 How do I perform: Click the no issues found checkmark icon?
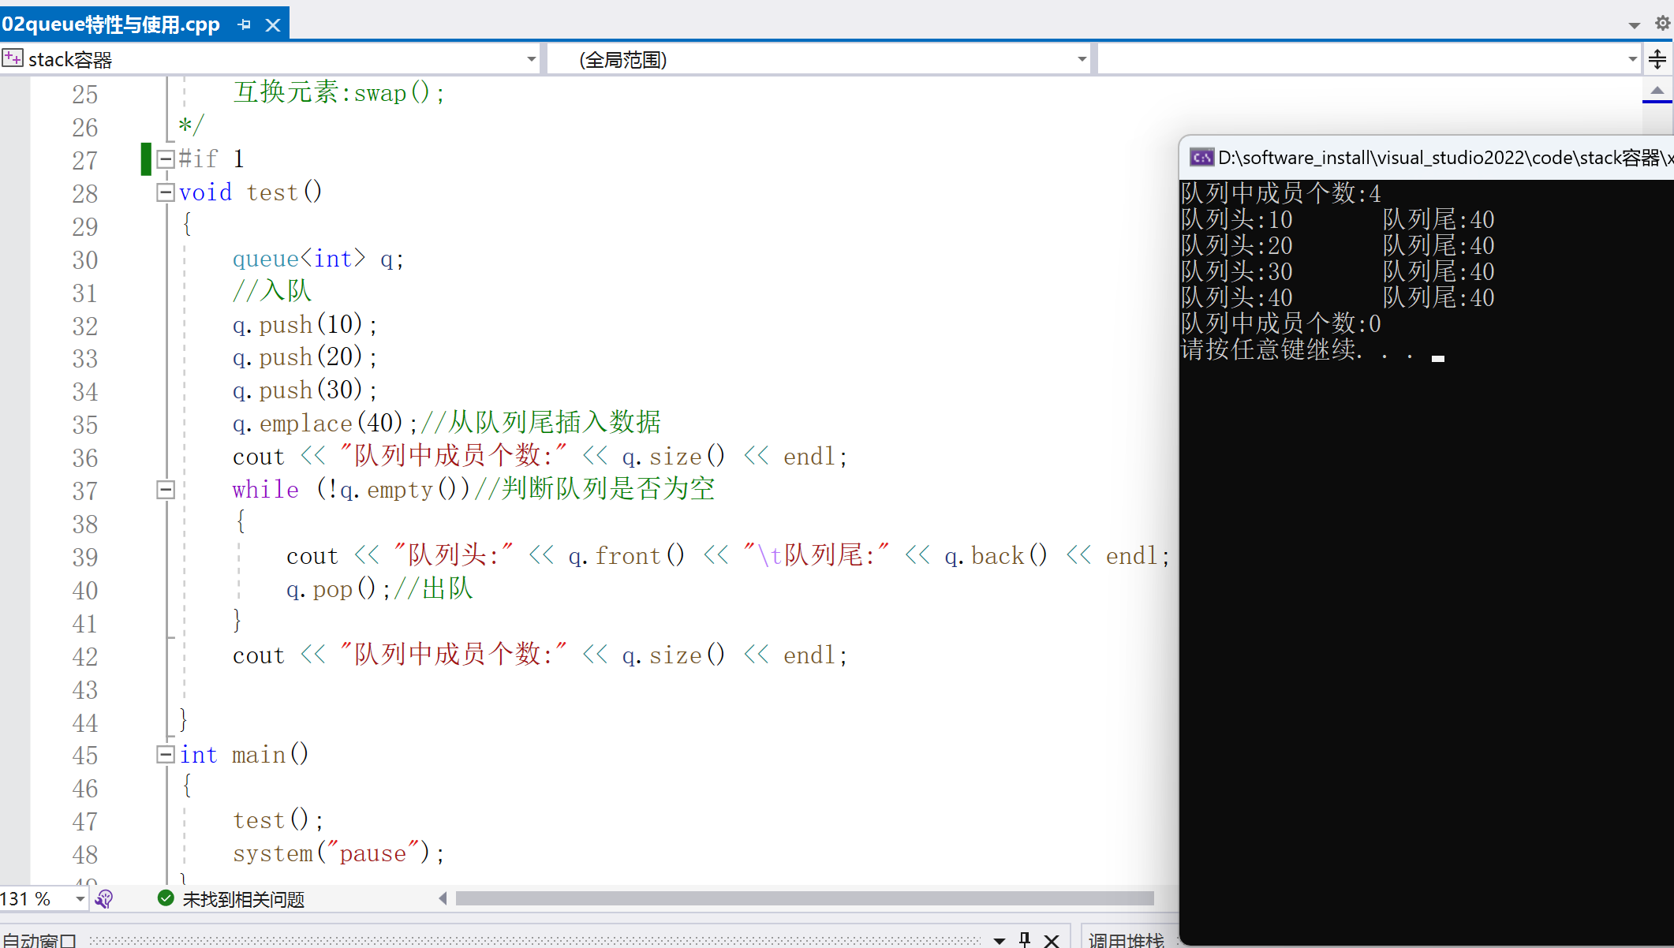click(166, 899)
